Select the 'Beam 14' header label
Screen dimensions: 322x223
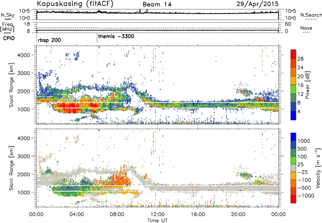157,4
